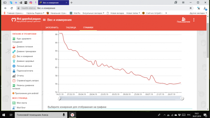210x118 pixels.
Task: Click the last data point on weight graph
Action: 181,83
